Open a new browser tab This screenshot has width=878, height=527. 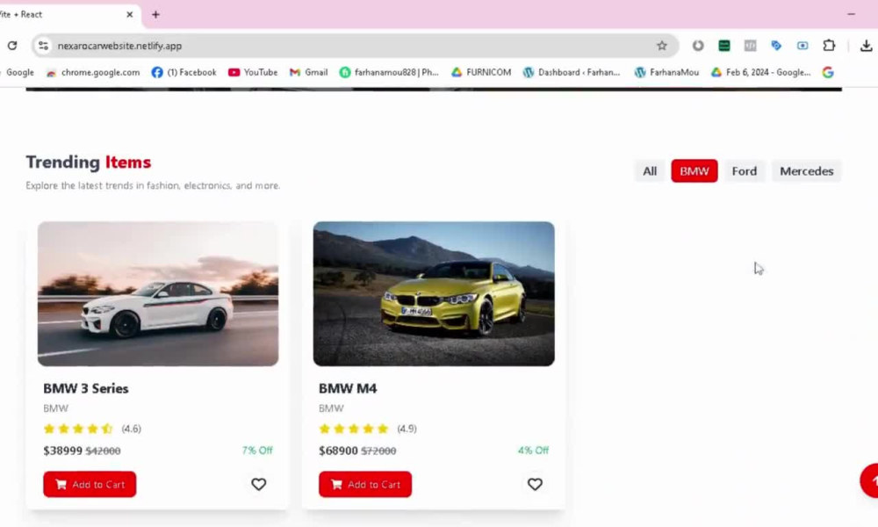pyautogui.click(x=155, y=15)
